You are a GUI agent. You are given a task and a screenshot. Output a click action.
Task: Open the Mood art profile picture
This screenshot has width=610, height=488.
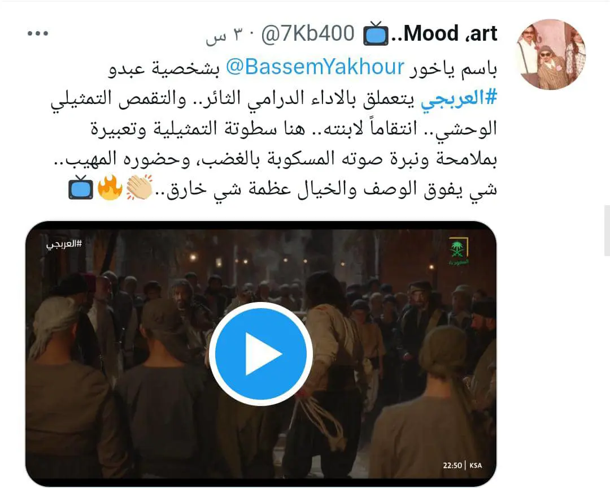coord(551,54)
